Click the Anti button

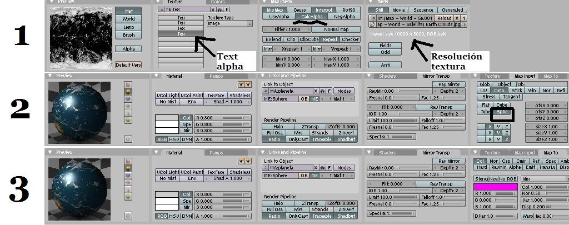[385, 65]
